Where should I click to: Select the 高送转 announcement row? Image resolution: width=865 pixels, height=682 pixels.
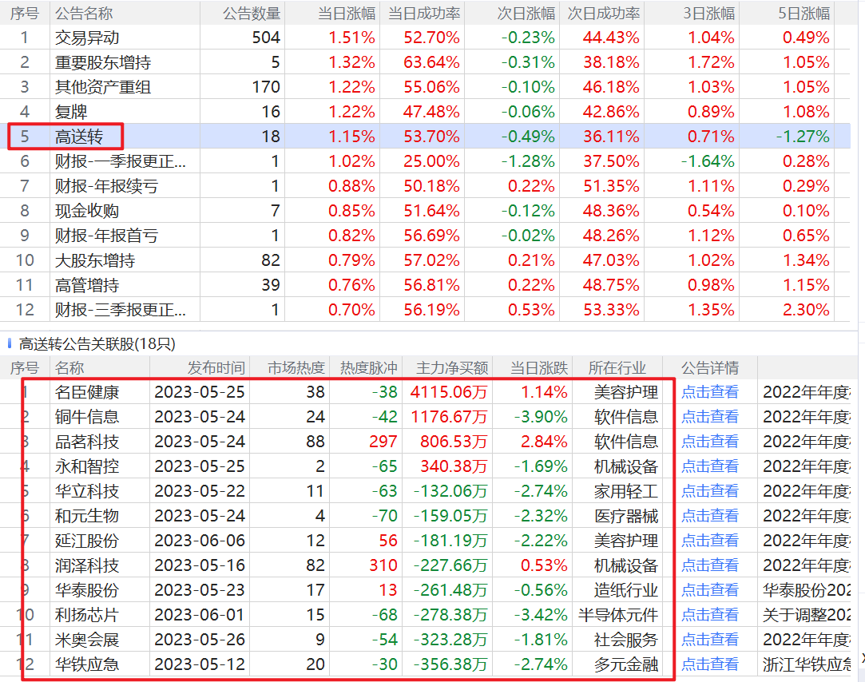425,137
